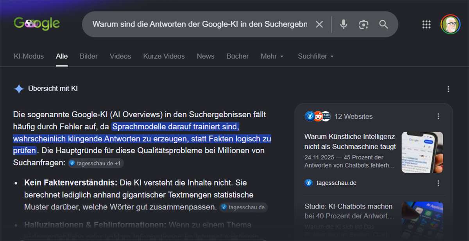Click the tagesschau.de source label in sidebar
Image resolution: width=469 pixels, height=241 pixels.
click(x=337, y=183)
